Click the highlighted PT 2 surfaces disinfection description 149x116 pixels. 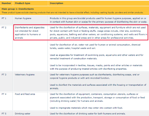click(x=99, y=33)
